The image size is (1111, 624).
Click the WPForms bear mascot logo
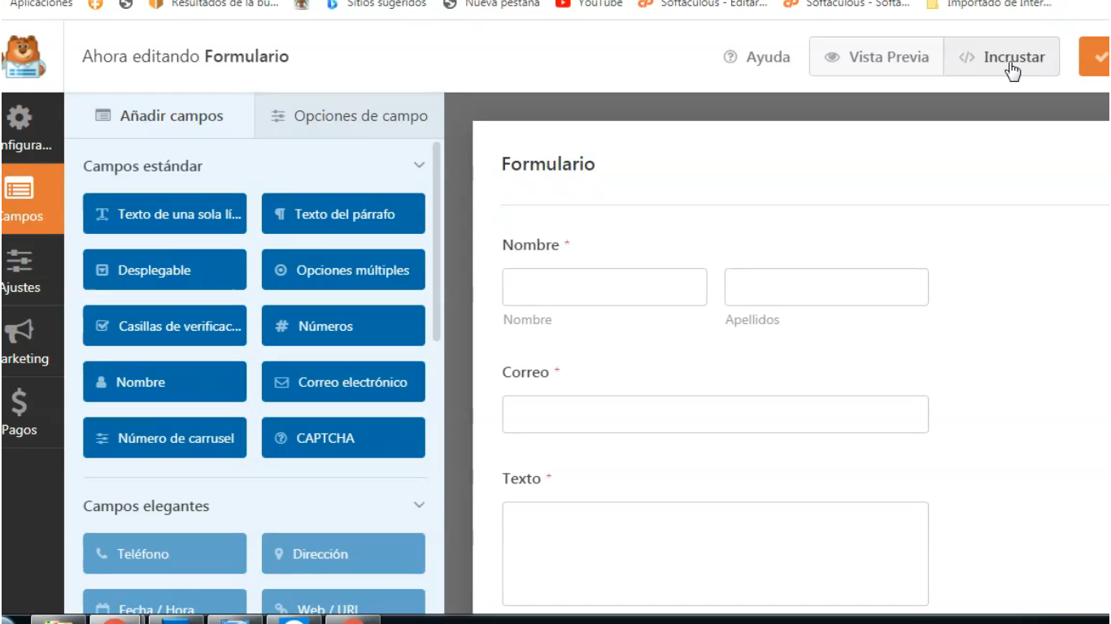(23, 56)
